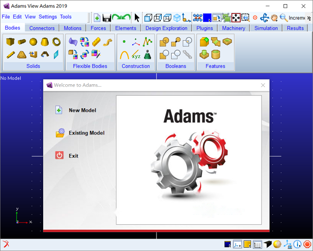Toggle wireframe/shaded render cube in the status bar
Viewport: 313px width, 251px height.
tap(267, 244)
